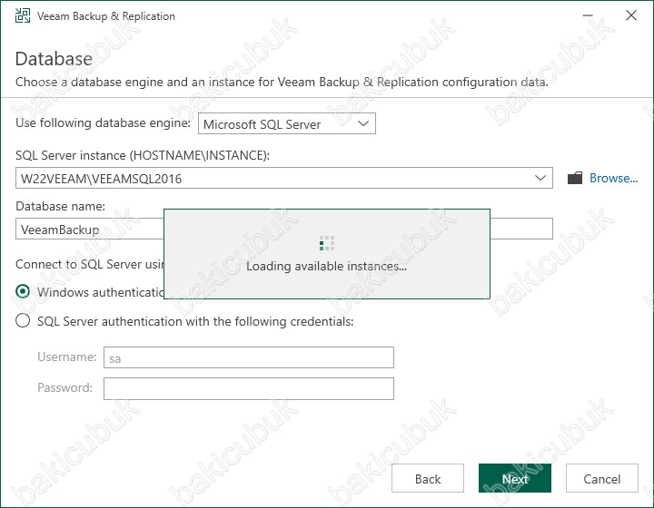The height and width of the screenshot is (508, 654).
Task: Click the SQL Server instance field W22VEEAM\VEEAMSQL2016
Action: click(284, 178)
